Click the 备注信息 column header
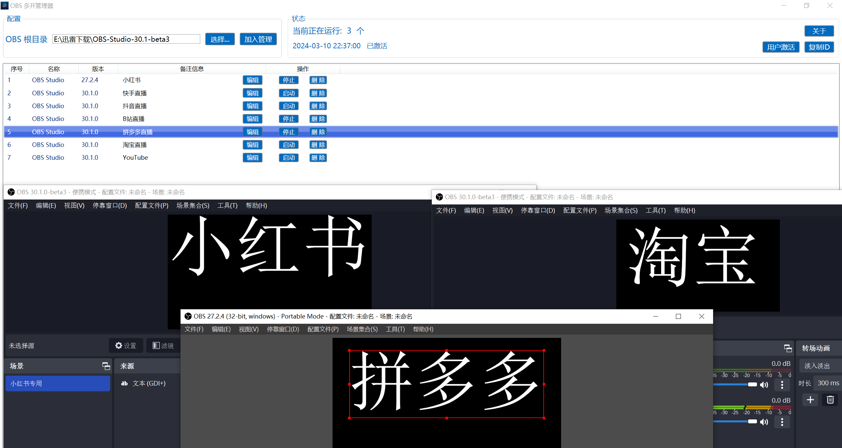This screenshot has width=842, height=448. [x=192, y=69]
